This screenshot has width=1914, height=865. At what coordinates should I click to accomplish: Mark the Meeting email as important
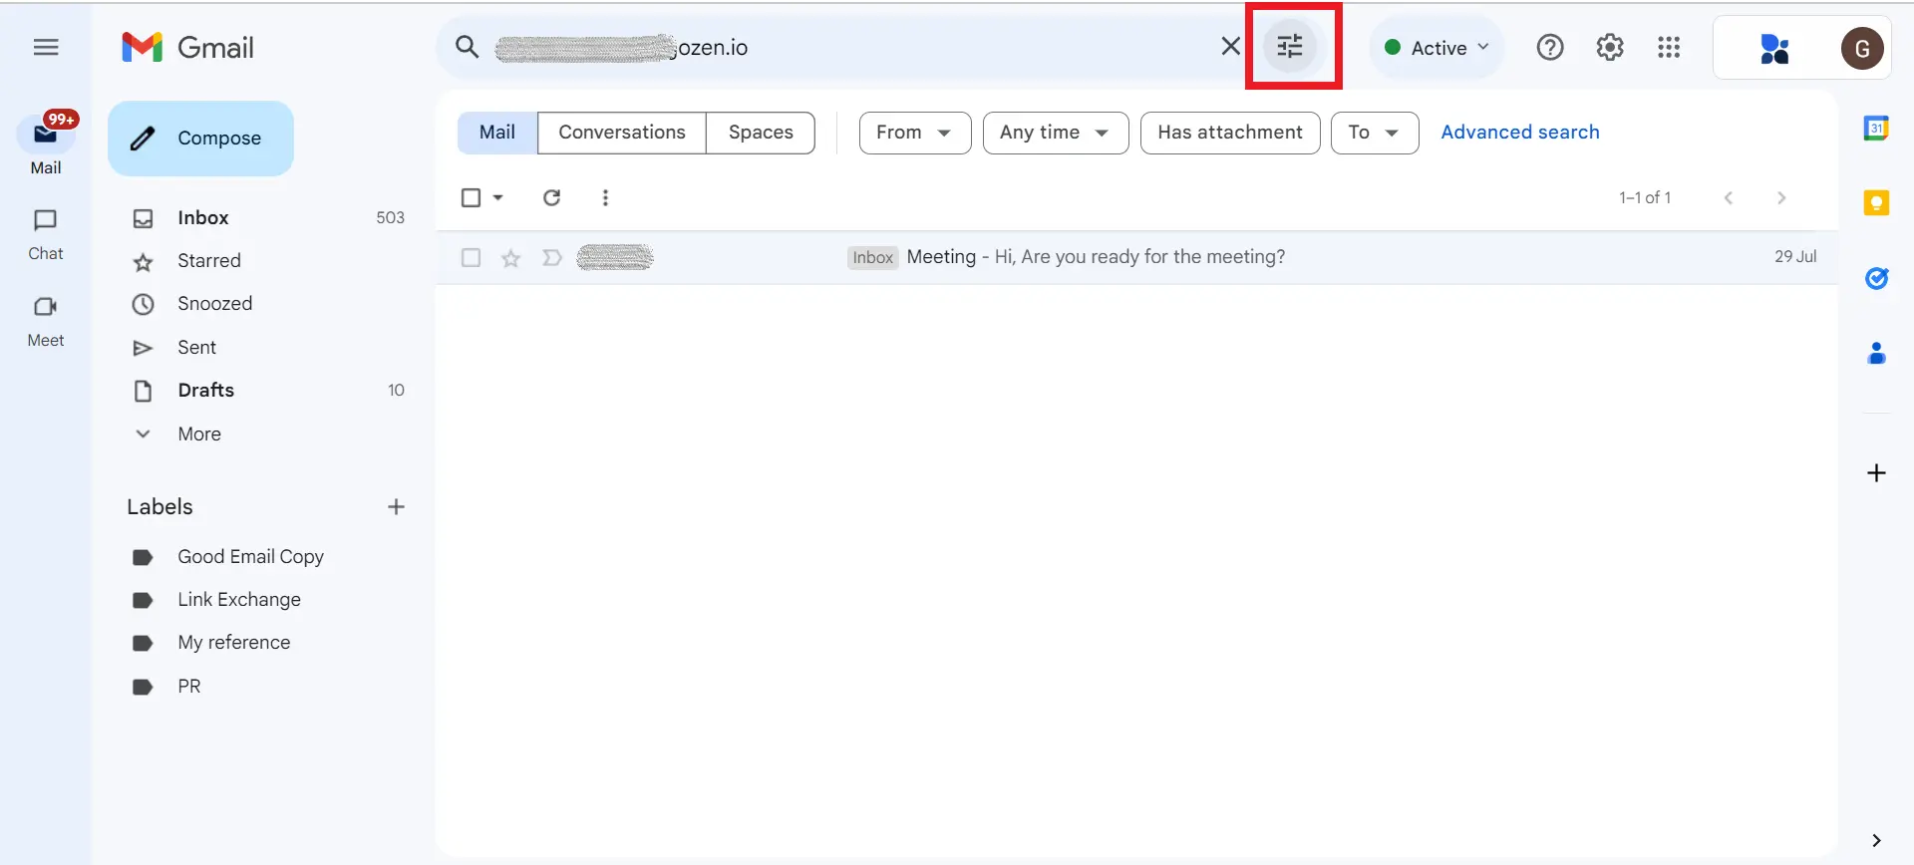point(551,258)
